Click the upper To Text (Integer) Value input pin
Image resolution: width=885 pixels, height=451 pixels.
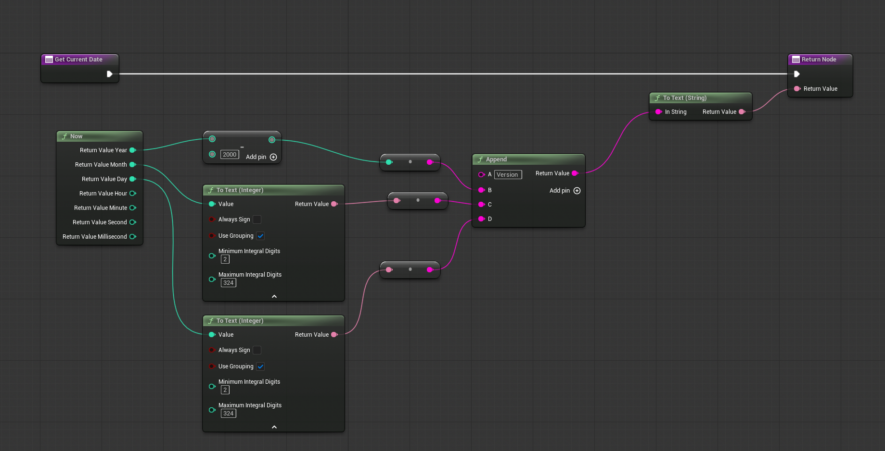pos(212,204)
